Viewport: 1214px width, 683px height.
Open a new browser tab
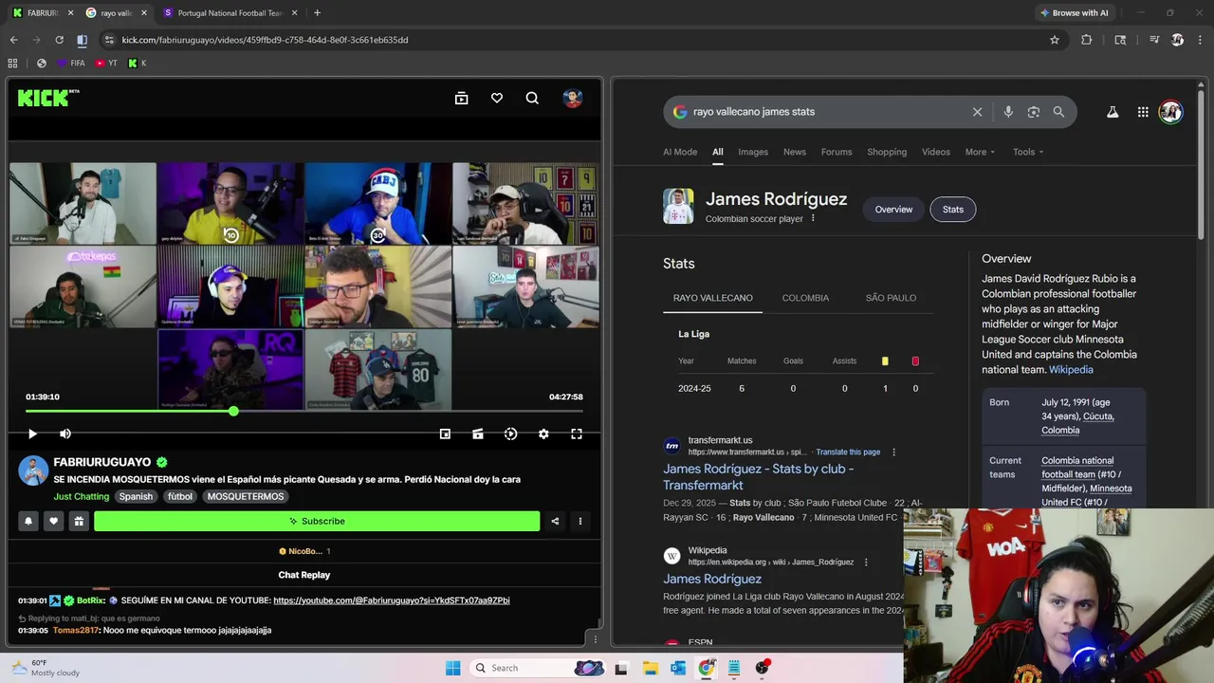[317, 13]
